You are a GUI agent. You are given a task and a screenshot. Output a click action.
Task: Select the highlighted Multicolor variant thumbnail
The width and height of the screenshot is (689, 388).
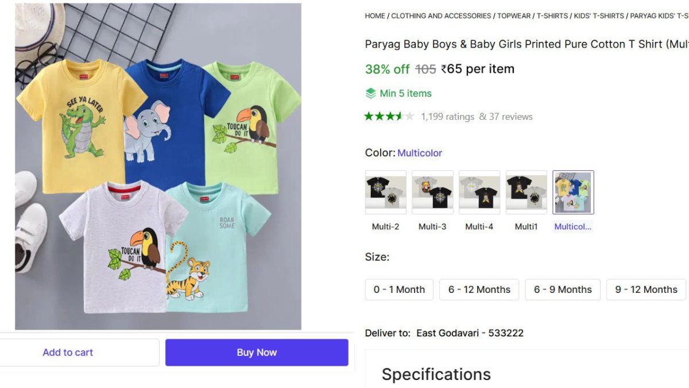point(573,192)
